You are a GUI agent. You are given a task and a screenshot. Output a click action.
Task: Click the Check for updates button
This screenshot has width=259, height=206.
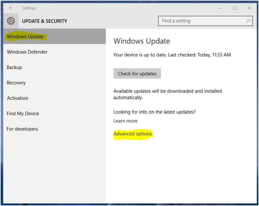pyautogui.click(x=137, y=73)
